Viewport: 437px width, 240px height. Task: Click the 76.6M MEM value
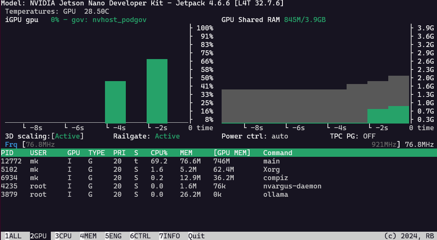coord(190,161)
